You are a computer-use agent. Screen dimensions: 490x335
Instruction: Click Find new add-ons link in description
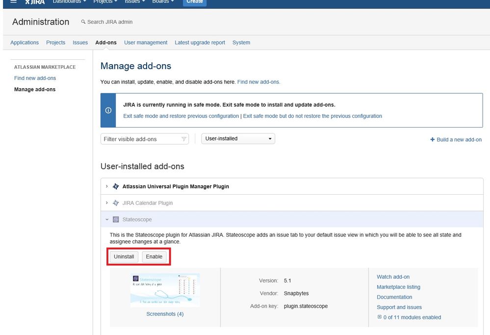tap(259, 82)
